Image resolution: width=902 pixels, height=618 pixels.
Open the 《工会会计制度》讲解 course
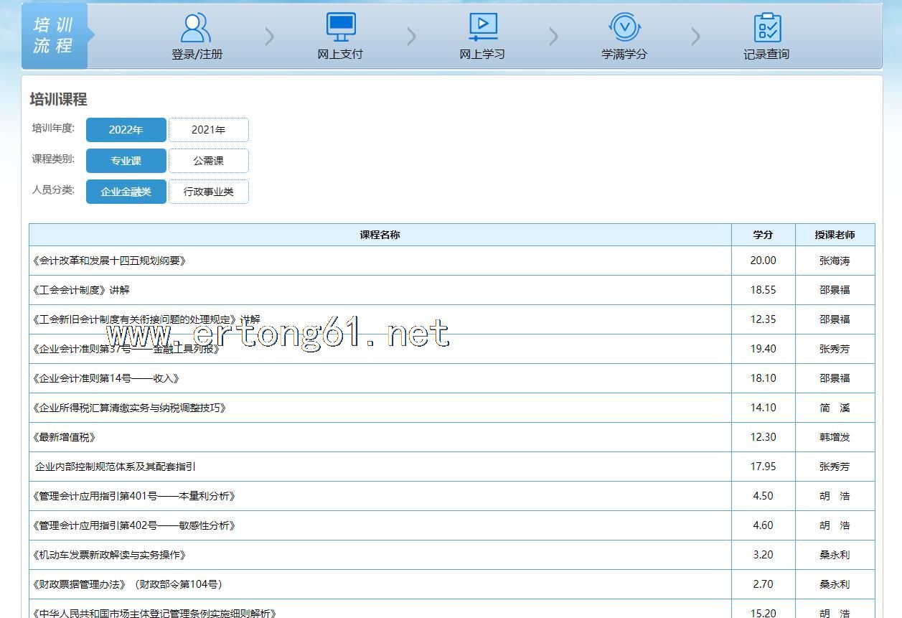point(81,290)
